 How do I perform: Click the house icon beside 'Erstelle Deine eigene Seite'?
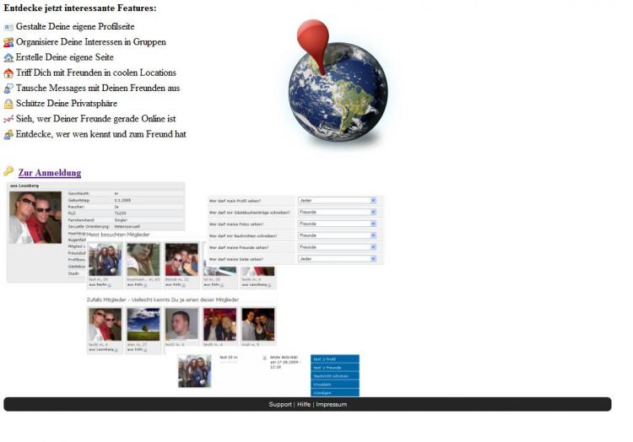pos(8,57)
